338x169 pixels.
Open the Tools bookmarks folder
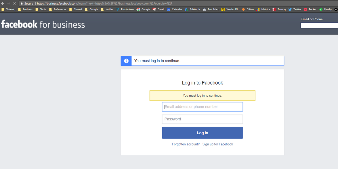41,9
